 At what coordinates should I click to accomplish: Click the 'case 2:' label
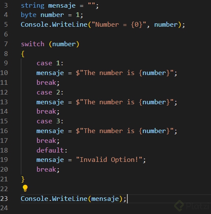pos(50,92)
